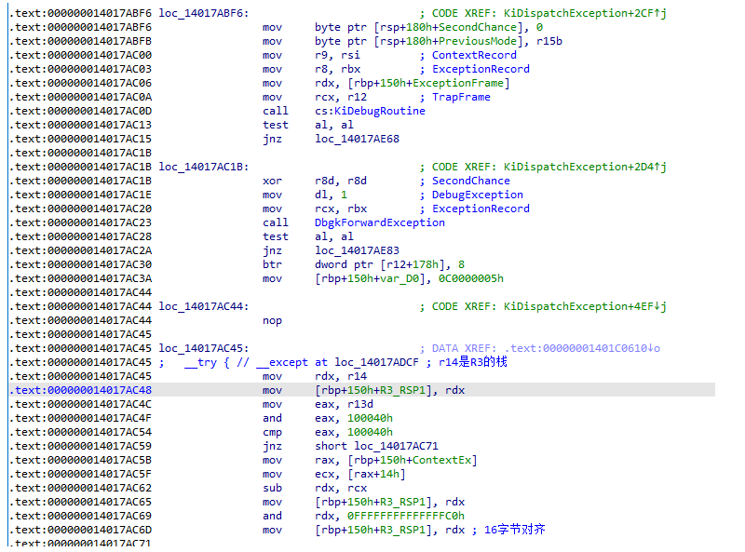
Task: Click the ContextRecord comment
Action: click(474, 55)
